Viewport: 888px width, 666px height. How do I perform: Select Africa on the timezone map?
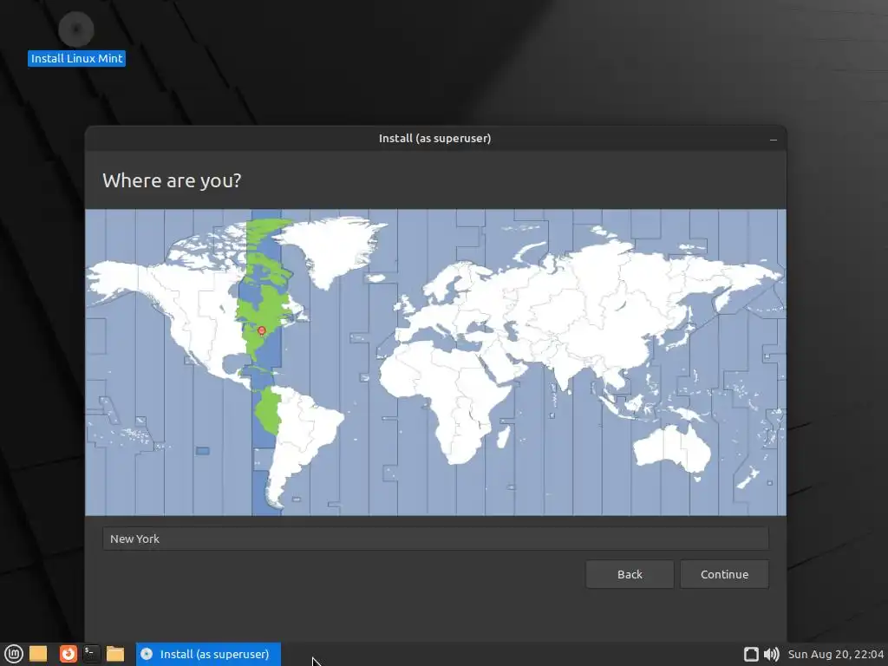[447, 396]
